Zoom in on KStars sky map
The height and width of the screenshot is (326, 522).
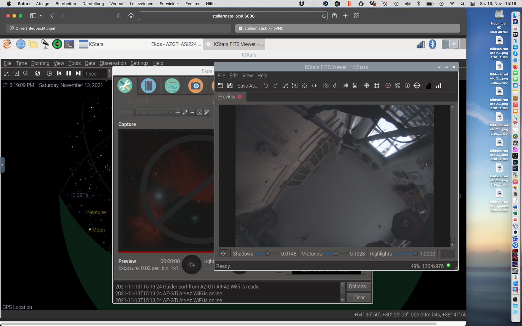point(7,73)
